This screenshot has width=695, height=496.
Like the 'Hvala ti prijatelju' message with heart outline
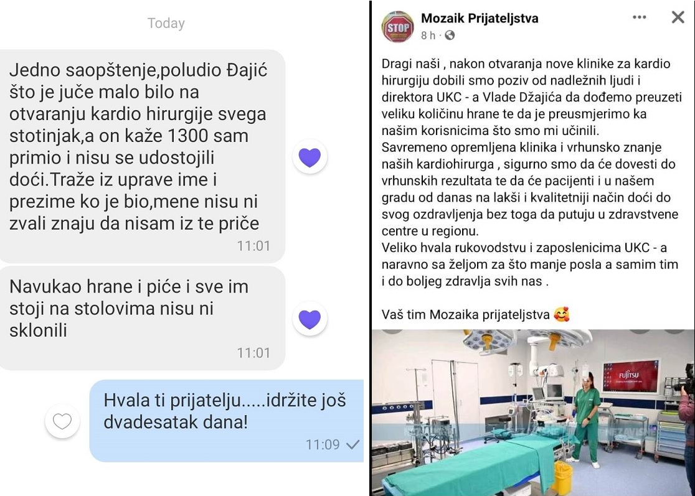click(62, 421)
